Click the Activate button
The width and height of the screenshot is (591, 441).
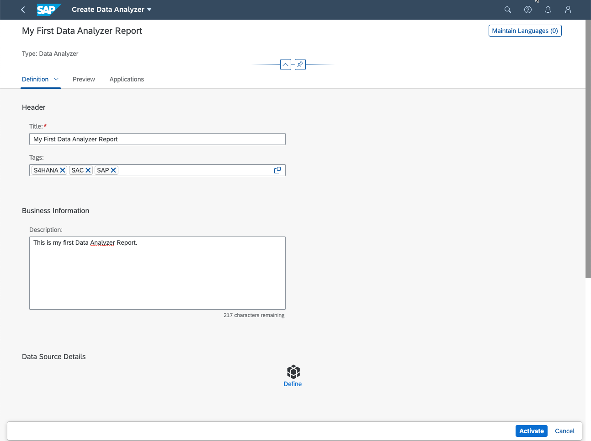click(x=531, y=431)
